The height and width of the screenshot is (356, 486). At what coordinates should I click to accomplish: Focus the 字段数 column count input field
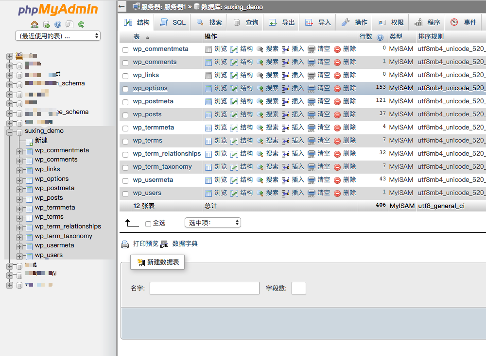299,288
